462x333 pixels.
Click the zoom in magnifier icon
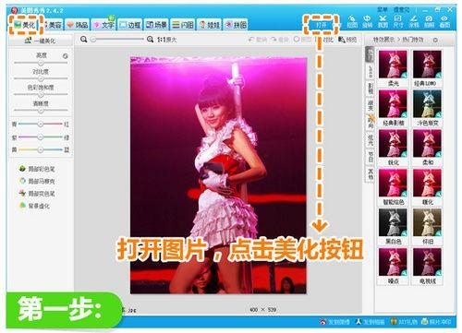click(x=150, y=40)
